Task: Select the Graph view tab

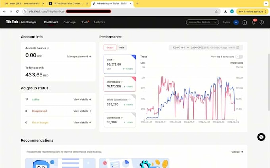Action: pyautogui.click(x=110, y=47)
